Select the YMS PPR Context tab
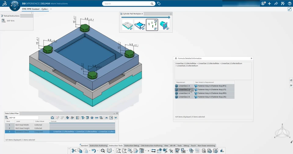Image resolution: width=293 pixels, height=154 pixels. [x=35, y=9]
